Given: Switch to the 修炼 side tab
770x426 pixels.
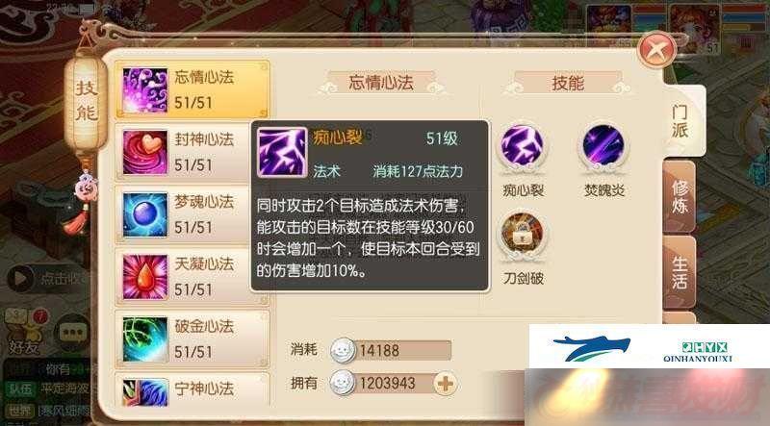Looking at the screenshot, I should point(680,197).
